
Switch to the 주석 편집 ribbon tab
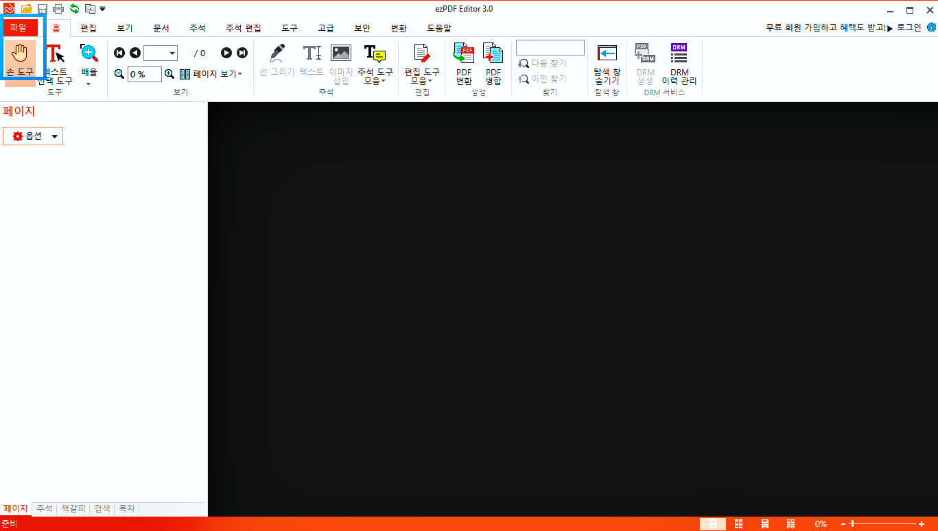coord(244,28)
